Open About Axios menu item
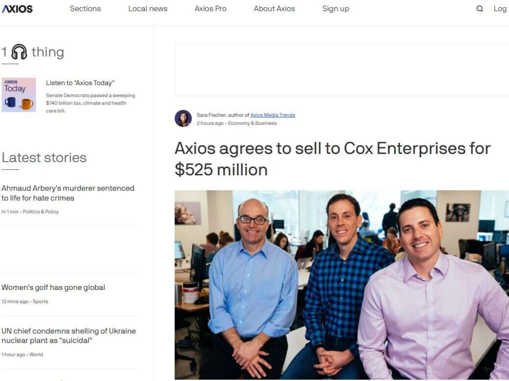509x381 pixels. pyautogui.click(x=274, y=9)
